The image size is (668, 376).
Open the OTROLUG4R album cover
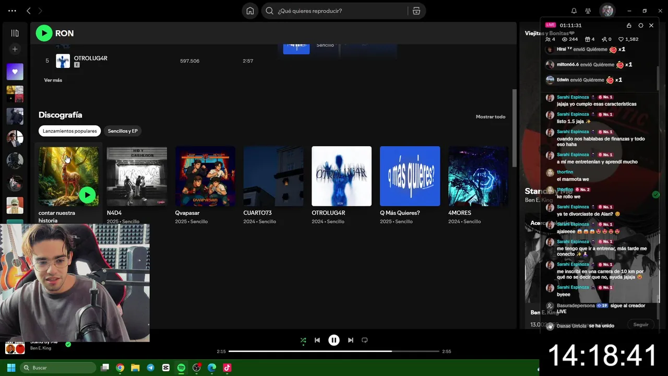341,176
